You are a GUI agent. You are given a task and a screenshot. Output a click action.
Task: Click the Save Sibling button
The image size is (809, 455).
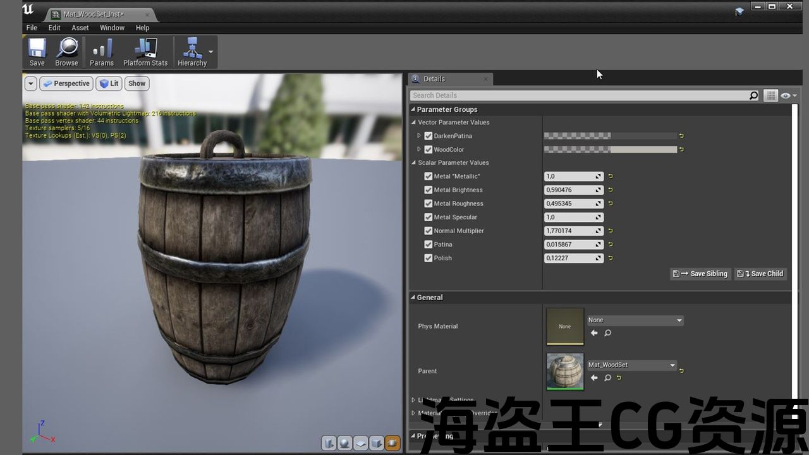point(700,274)
